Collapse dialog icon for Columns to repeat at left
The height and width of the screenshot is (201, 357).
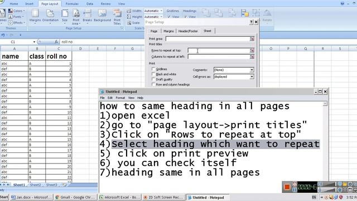coord(252,56)
